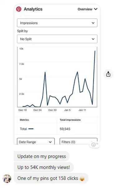Open the Filters (0) selector
The width and height of the screenshot is (115, 188).
point(78,141)
